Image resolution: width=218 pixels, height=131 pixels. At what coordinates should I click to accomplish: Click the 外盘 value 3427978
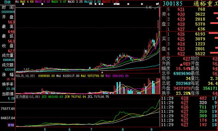[x=182, y=88]
